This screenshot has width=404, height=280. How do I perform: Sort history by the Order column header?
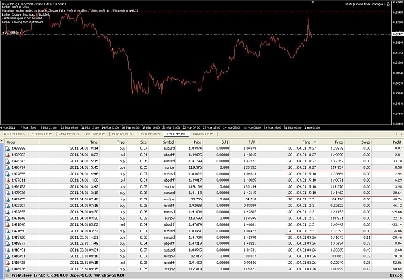point(21,142)
